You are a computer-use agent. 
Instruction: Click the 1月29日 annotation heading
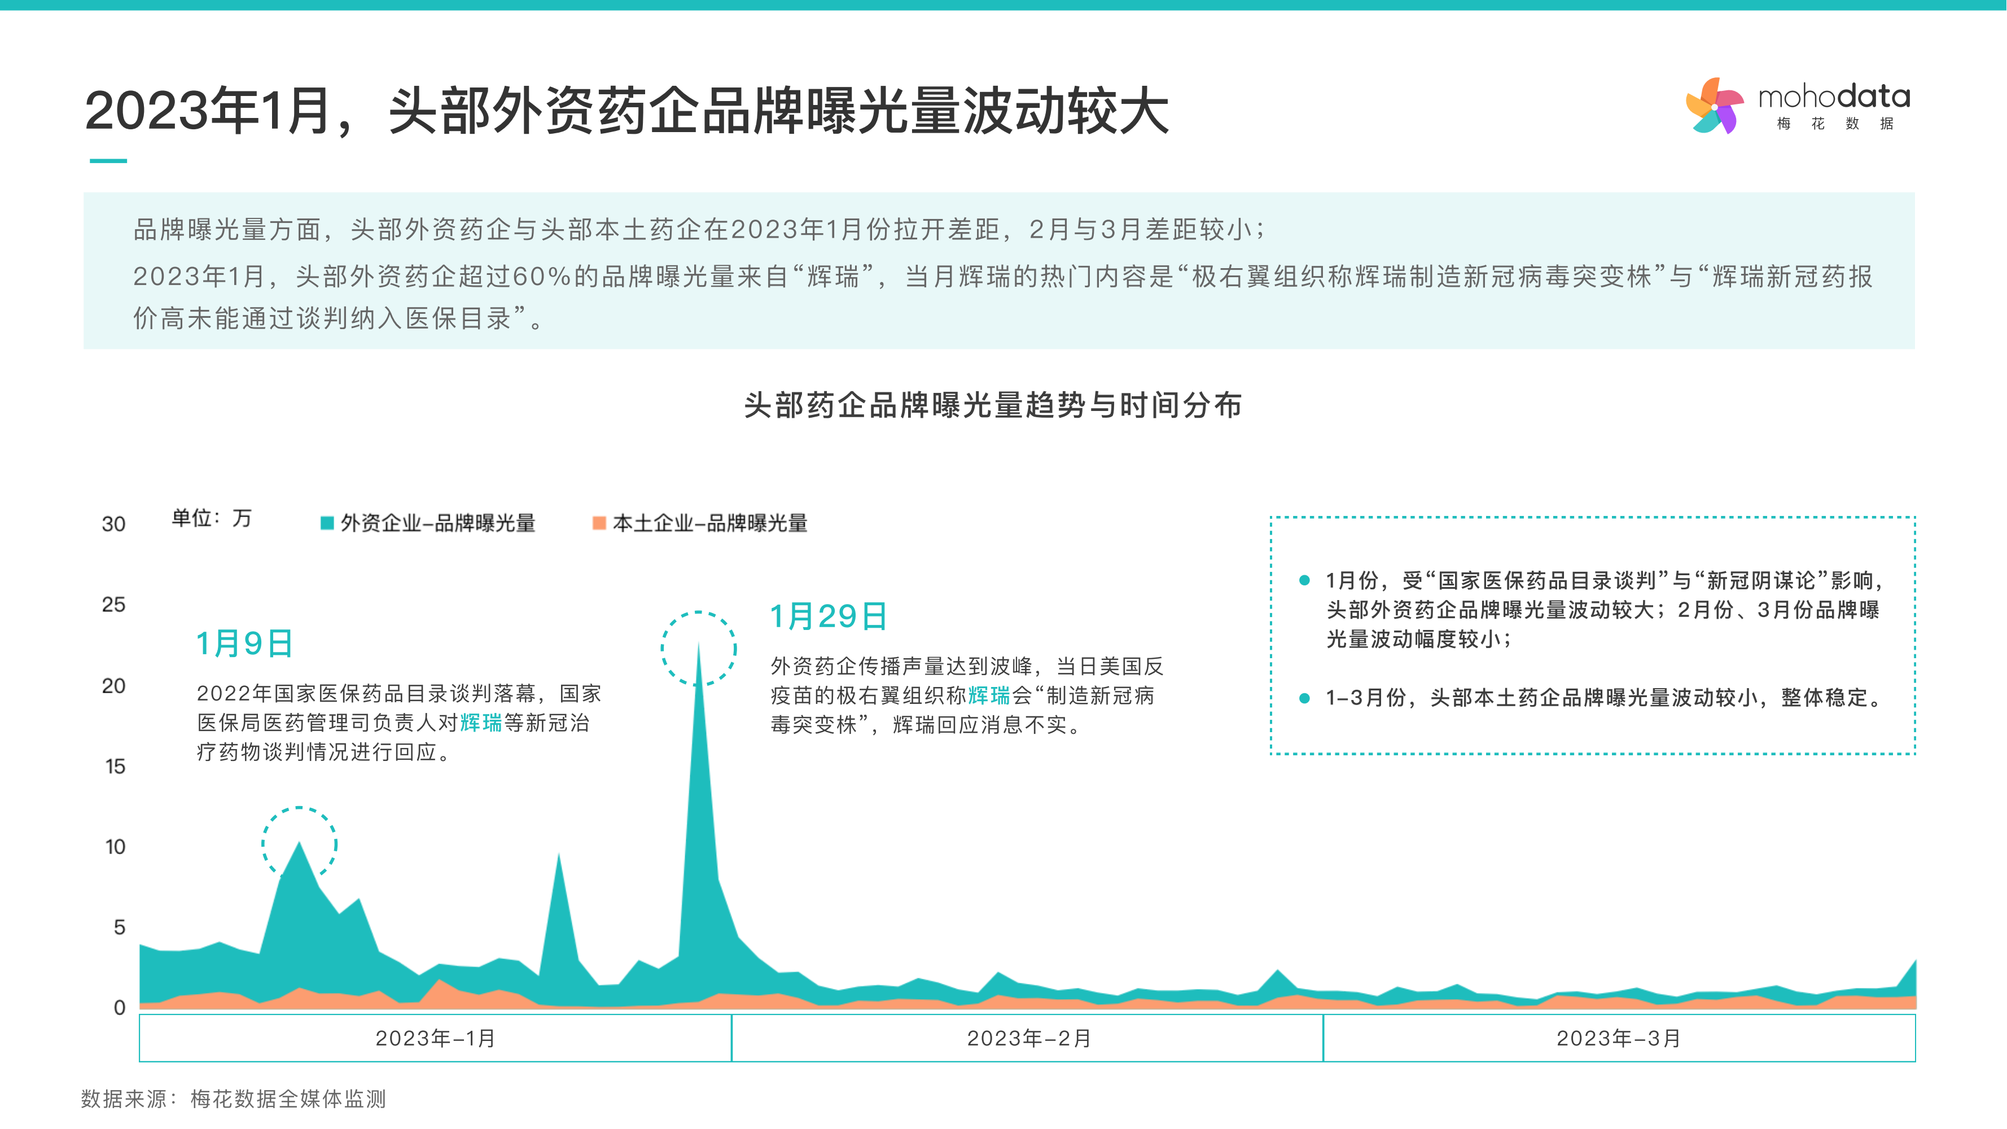[x=828, y=616]
